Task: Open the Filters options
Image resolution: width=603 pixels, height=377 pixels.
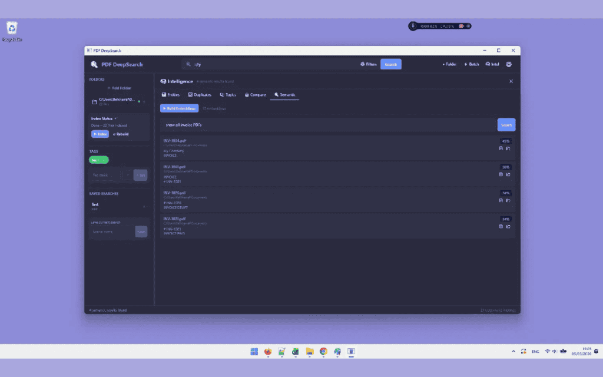Action: pos(369,64)
